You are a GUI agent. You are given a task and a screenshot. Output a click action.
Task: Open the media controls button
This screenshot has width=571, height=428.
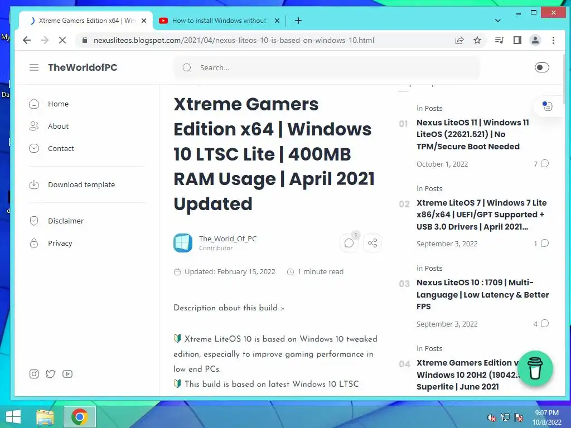(499, 40)
